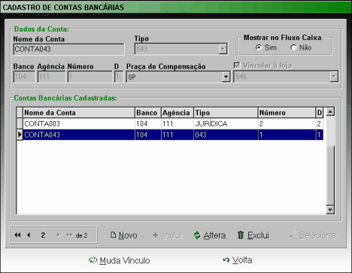The width and height of the screenshot is (352, 273).
Task: Click the 043 cell in Tipo column
Action: 226,135
